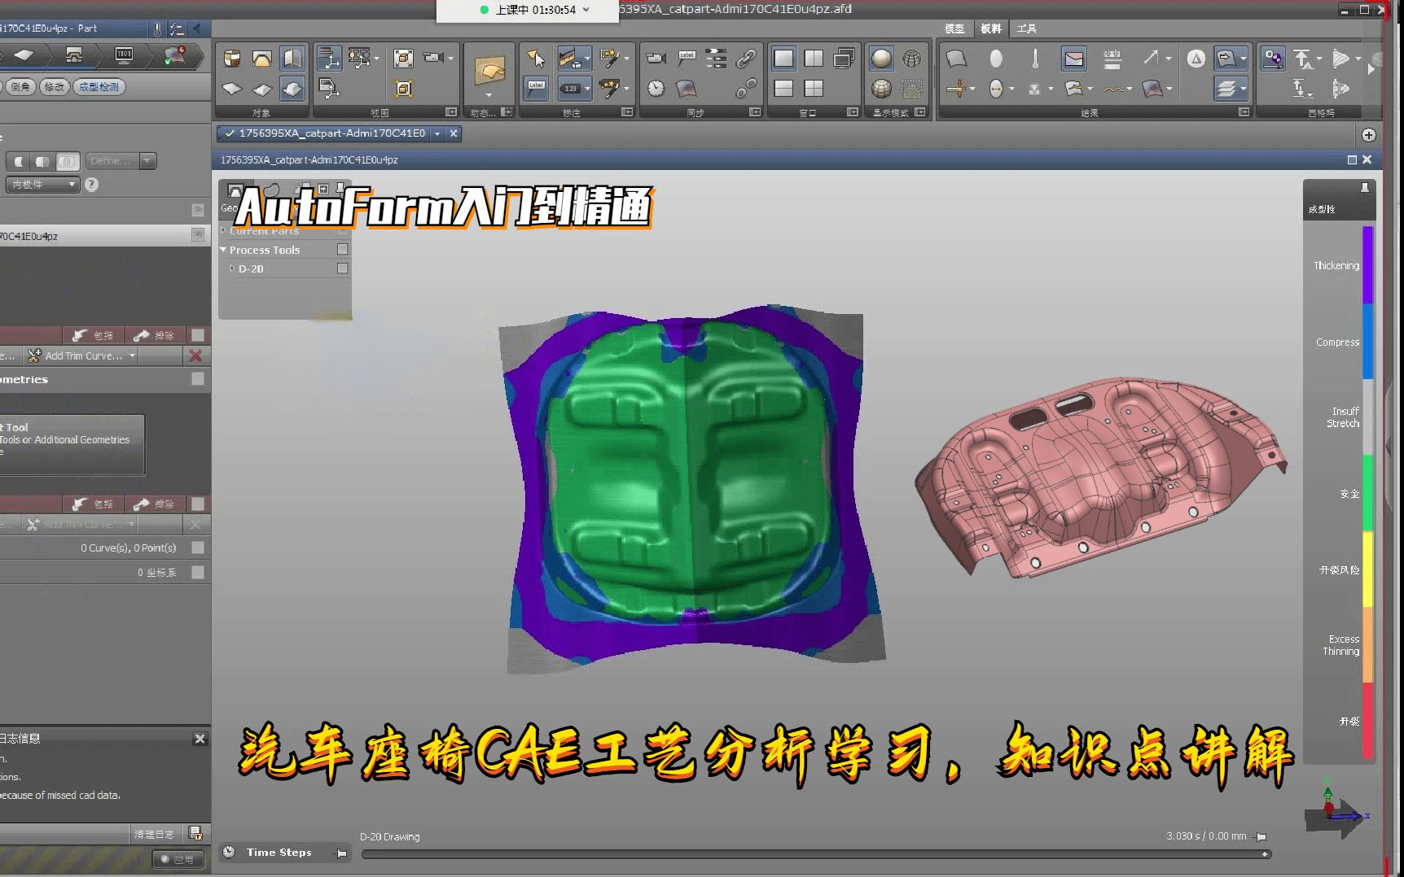The image size is (1404, 877).
Task: Click the red X delete curve icon
Action: tap(195, 356)
